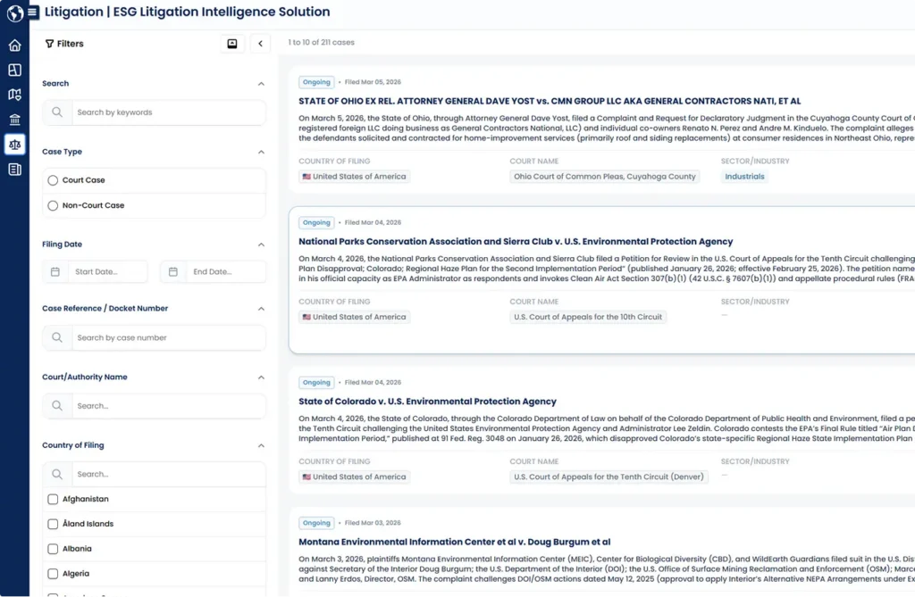Open the newspaper icon in the sidebar
Screen dimensions: 915x597
pos(14,169)
